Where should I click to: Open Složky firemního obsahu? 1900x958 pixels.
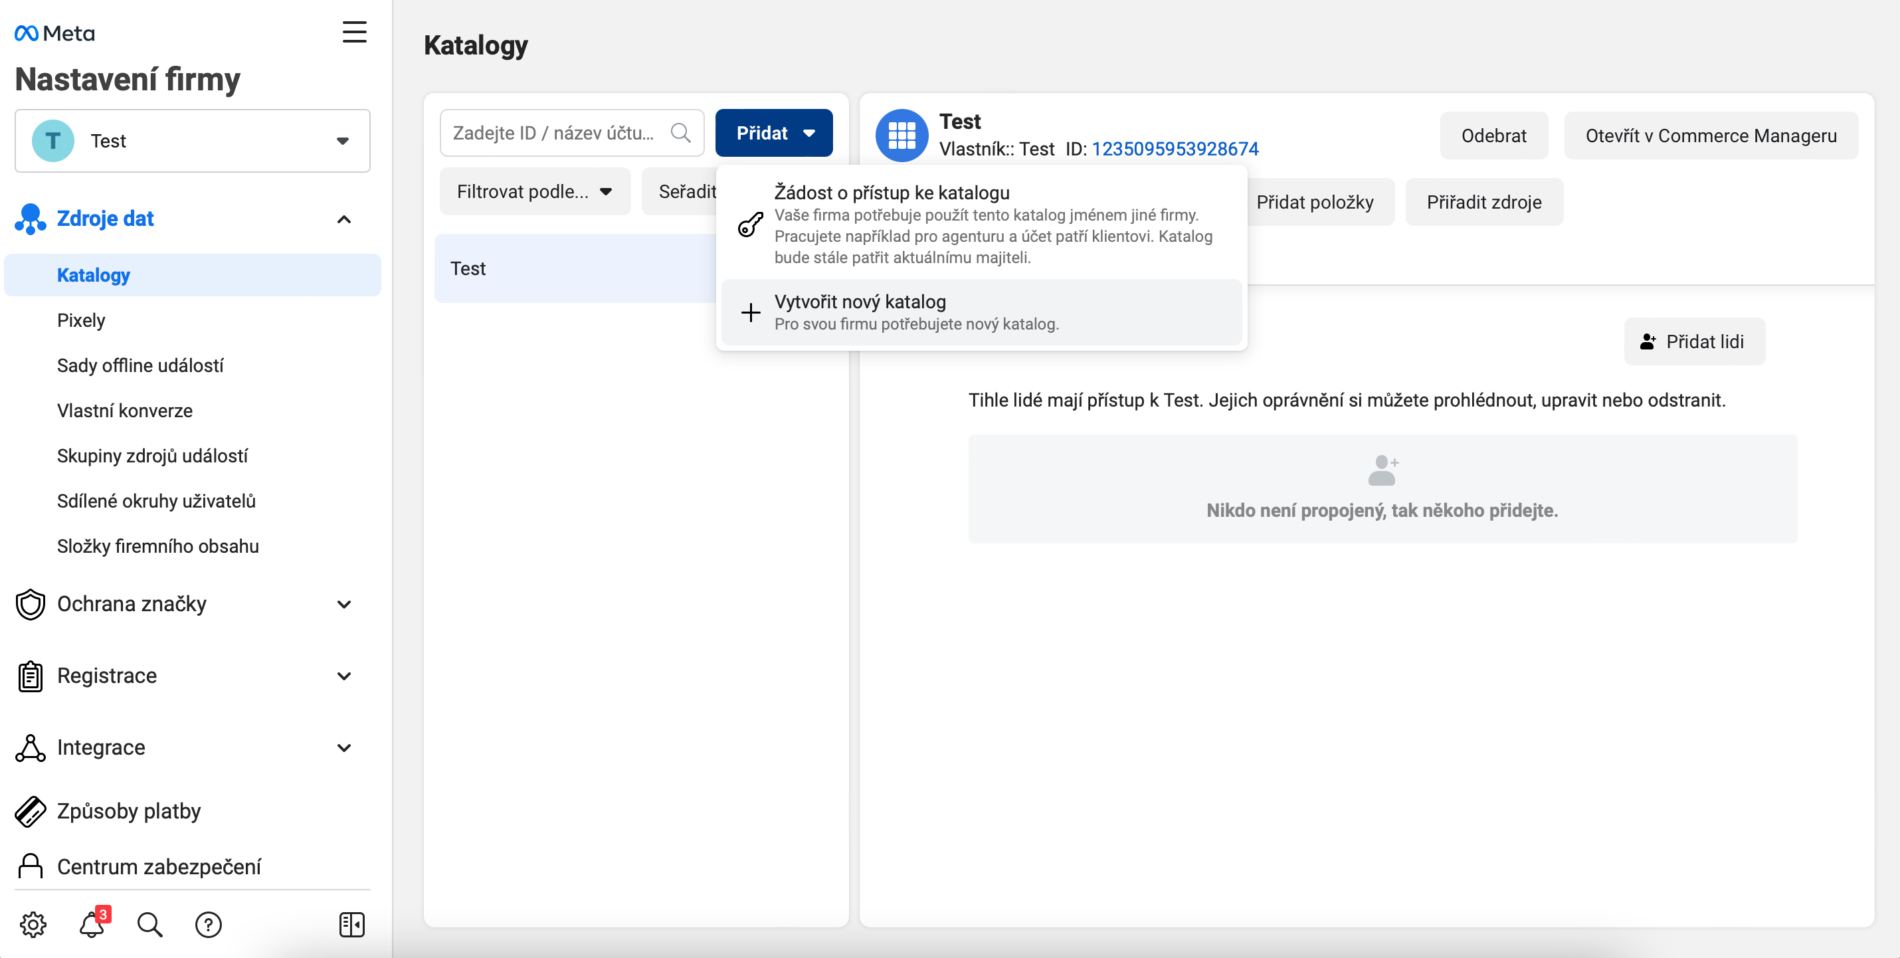(x=158, y=545)
